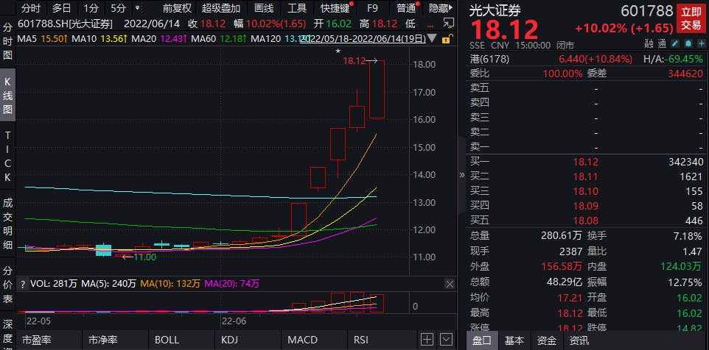The image size is (709, 350).
Task: Open the 快捷键 shortcuts menu
Action: pos(335,8)
